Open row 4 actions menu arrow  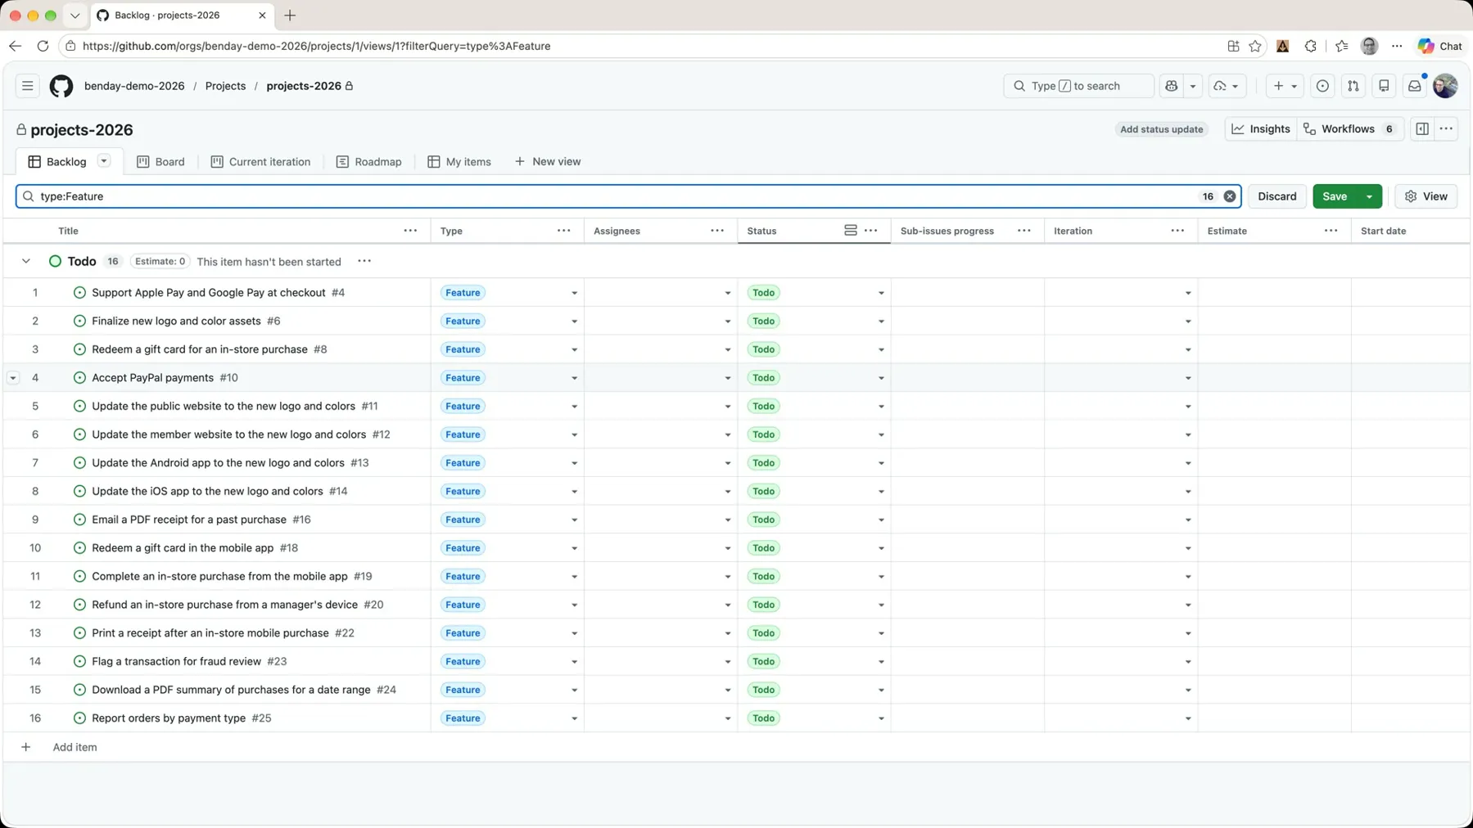click(x=13, y=378)
